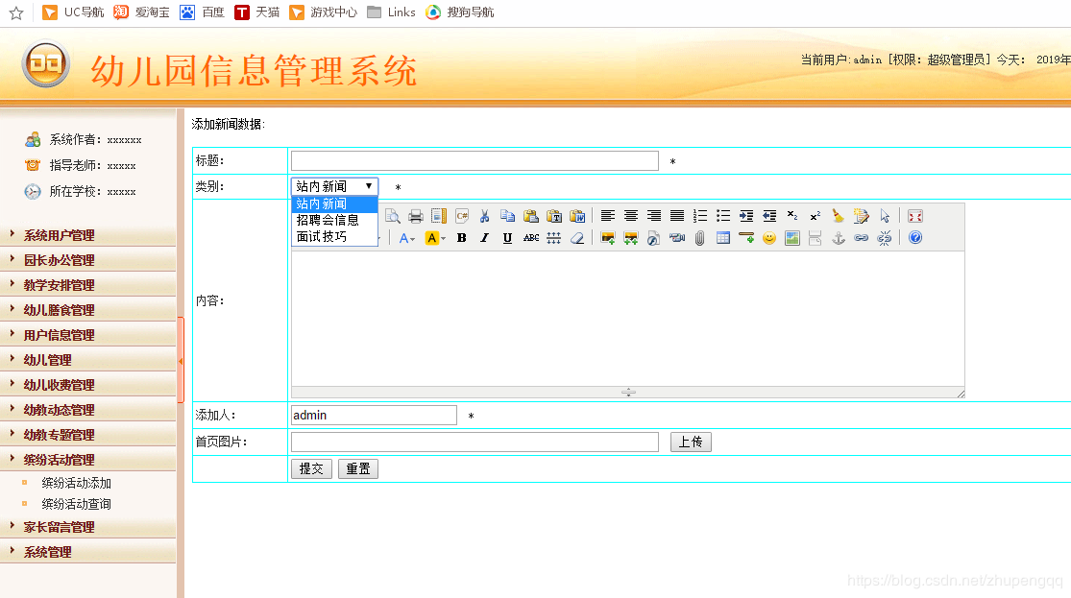Justify text alignment
The height and width of the screenshot is (598, 1071).
677,216
